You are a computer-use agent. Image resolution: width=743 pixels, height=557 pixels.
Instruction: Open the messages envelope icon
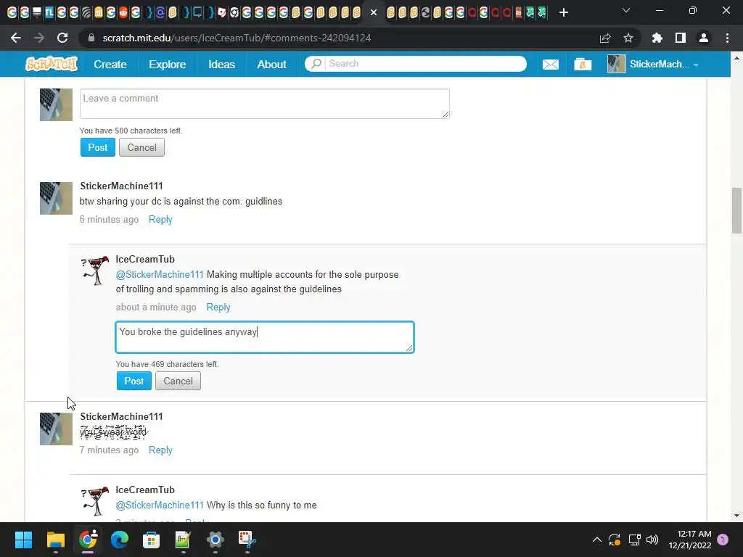[550, 65]
